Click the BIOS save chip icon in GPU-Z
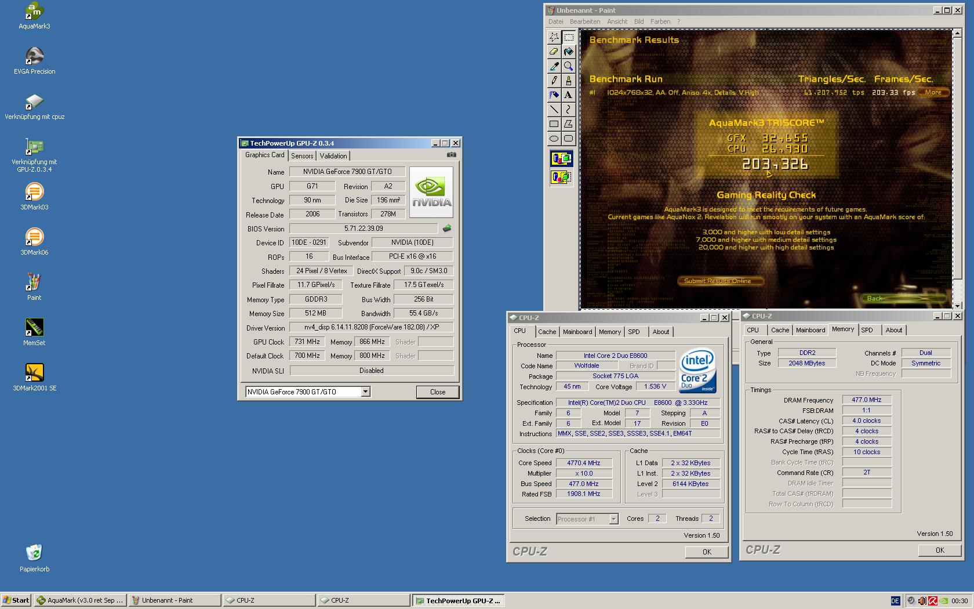The height and width of the screenshot is (609, 974). pyautogui.click(x=447, y=229)
